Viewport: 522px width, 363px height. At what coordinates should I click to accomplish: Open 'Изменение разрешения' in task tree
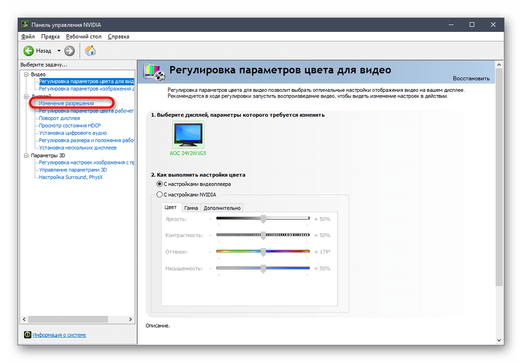(x=66, y=103)
